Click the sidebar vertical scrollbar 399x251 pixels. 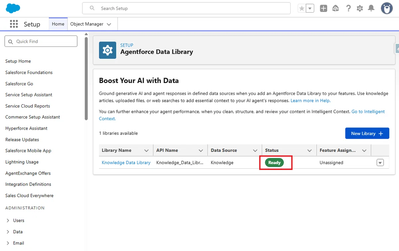point(86,78)
